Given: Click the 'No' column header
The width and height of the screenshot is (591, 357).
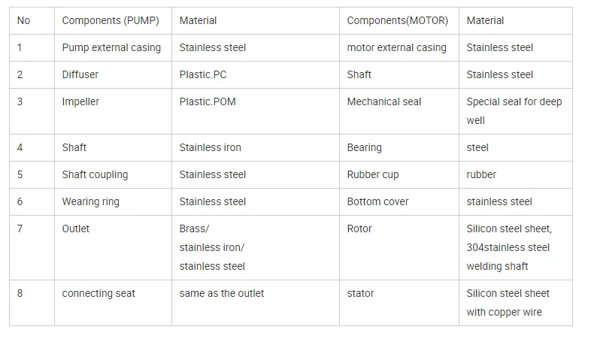Looking at the screenshot, I should coord(32,21).
